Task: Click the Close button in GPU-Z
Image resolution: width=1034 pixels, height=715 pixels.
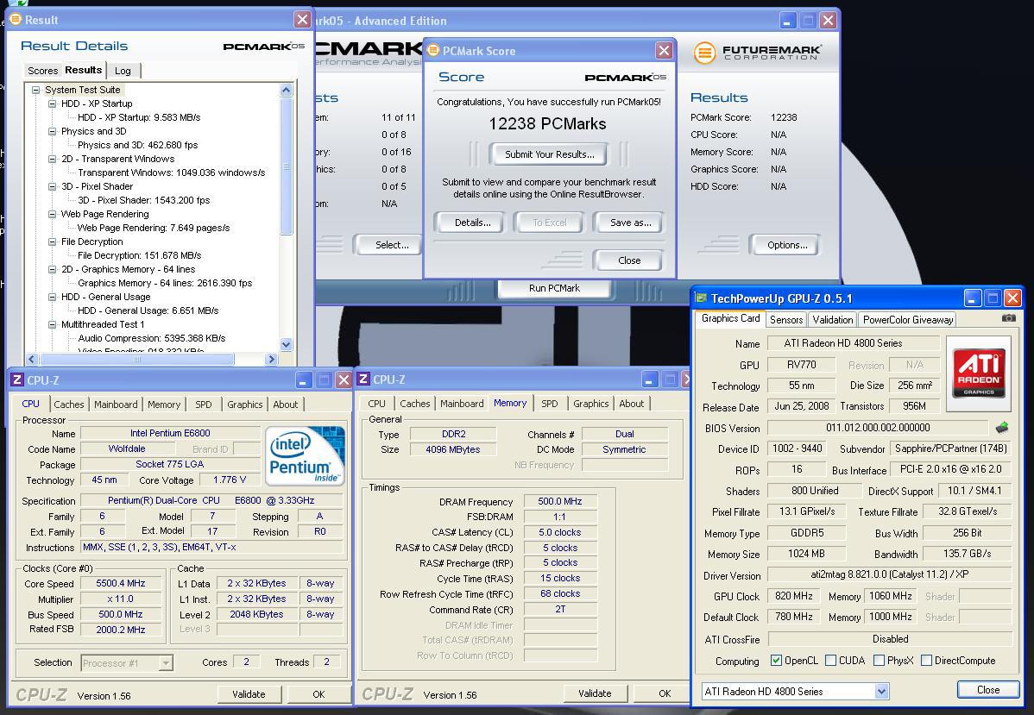Action: coord(988,689)
